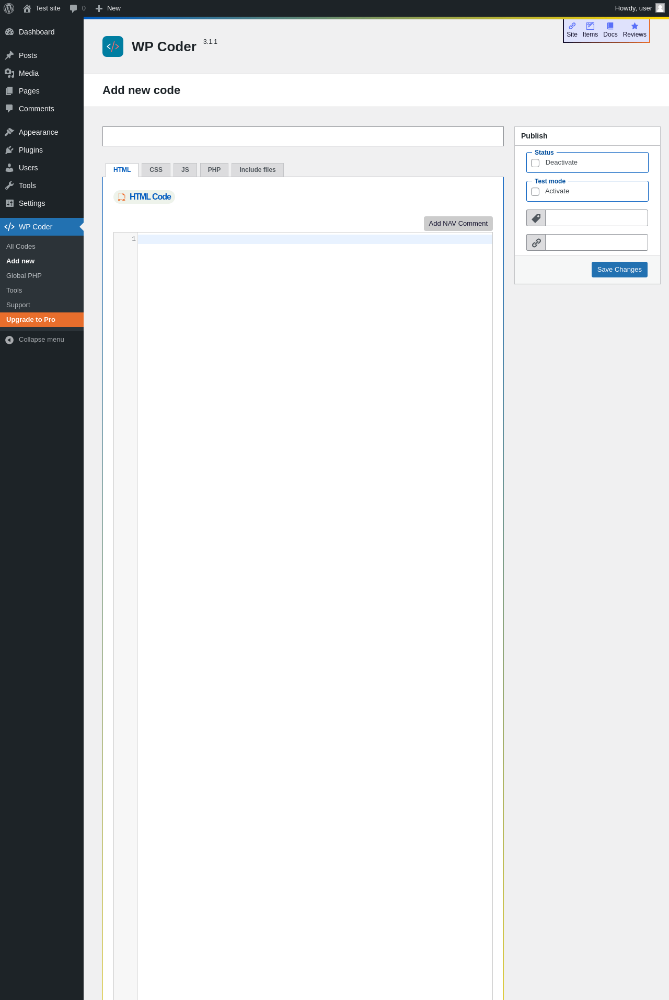Focus the tag input field
Image resolution: width=669 pixels, height=1000 pixels.
tap(596, 218)
